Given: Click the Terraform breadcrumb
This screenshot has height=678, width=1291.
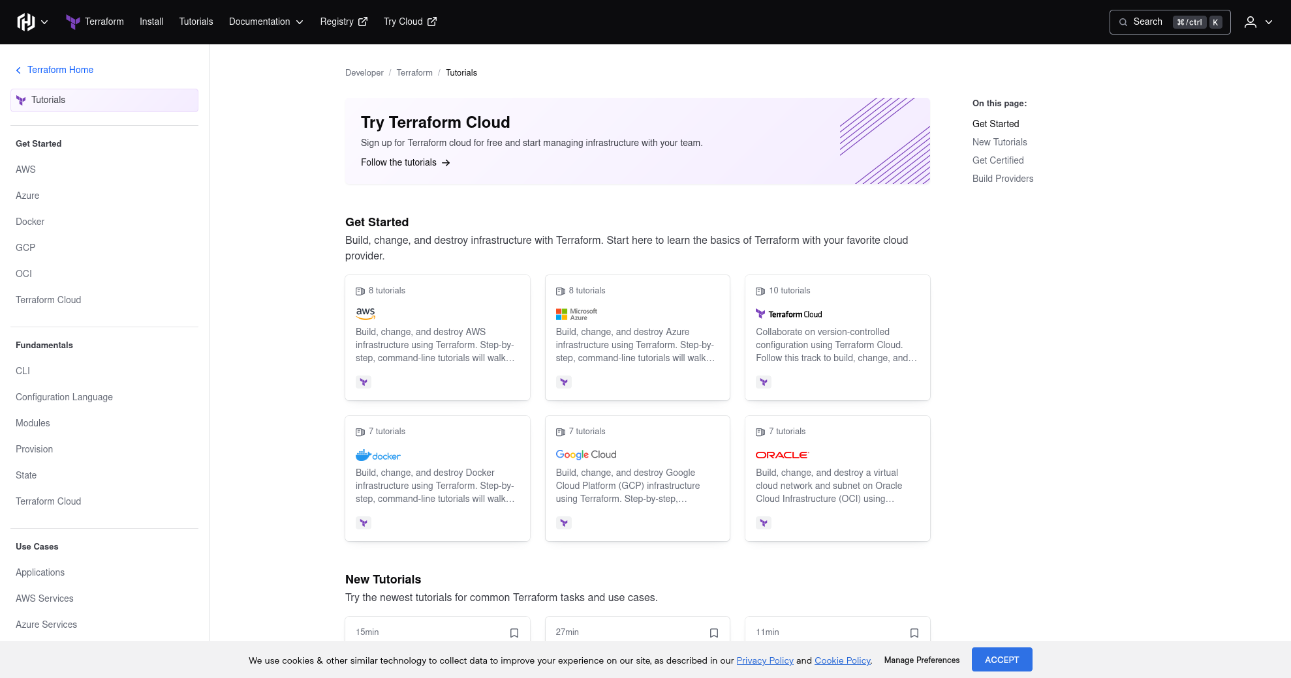Looking at the screenshot, I should point(414,73).
